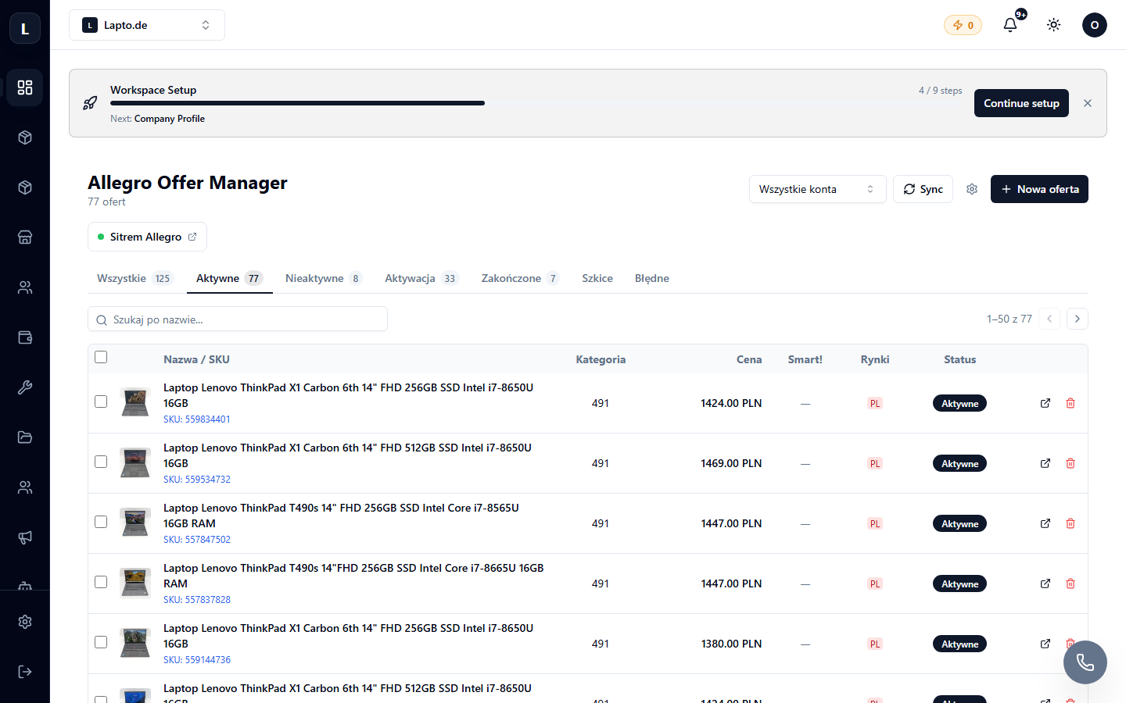Go to next page of offers

point(1078,319)
